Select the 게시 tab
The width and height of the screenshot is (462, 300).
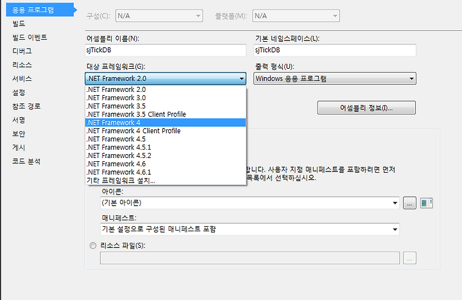tap(19, 148)
